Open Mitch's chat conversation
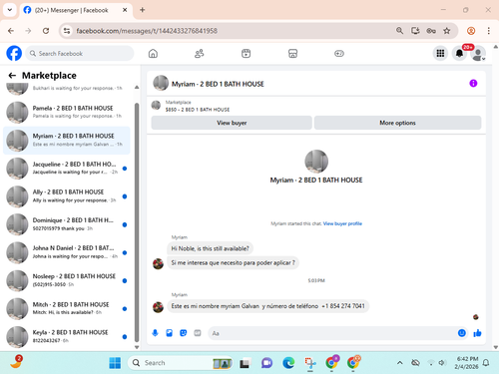Viewport: 499px width, 374px height. [67, 308]
